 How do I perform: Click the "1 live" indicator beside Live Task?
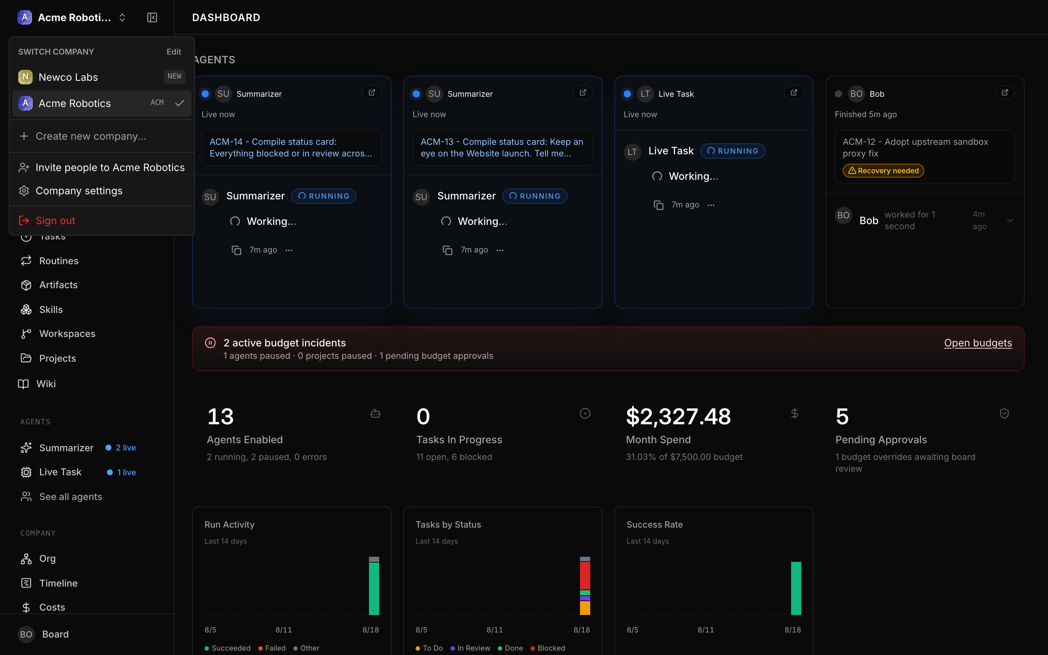(x=122, y=473)
